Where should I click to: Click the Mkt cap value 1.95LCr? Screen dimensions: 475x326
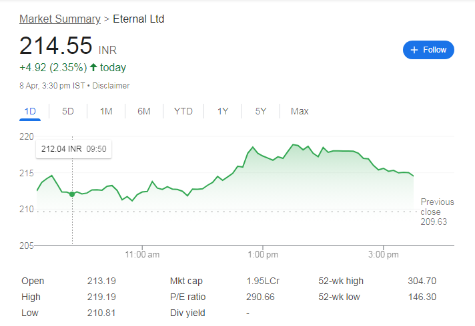coord(263,281)
